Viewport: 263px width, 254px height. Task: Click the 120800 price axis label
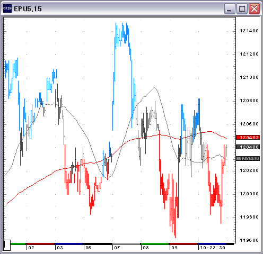[x=249, y=101]
